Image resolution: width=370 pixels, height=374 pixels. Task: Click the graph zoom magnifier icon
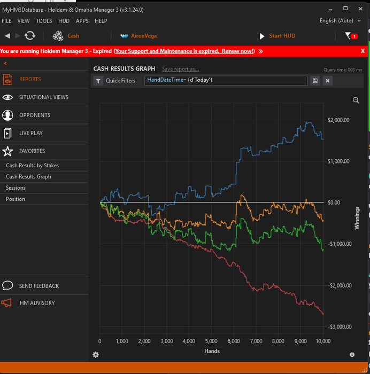point(356,100)
